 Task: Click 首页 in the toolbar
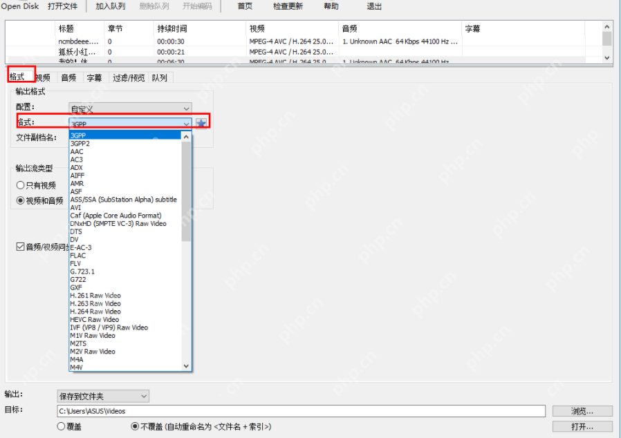[245, 6]
